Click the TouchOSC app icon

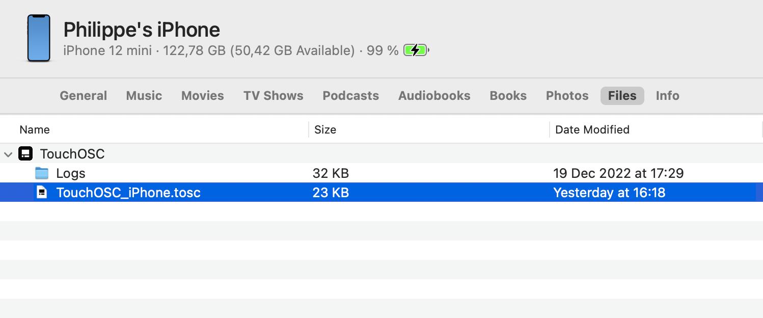pos(25,153)
